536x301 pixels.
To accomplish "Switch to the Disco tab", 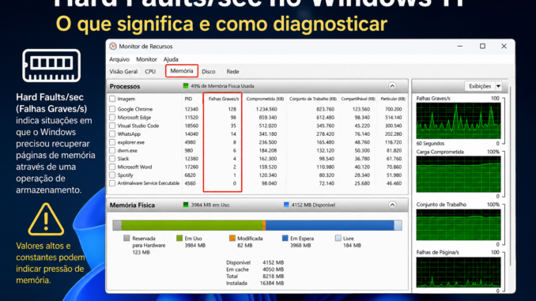I will click(x=209, y=71).
